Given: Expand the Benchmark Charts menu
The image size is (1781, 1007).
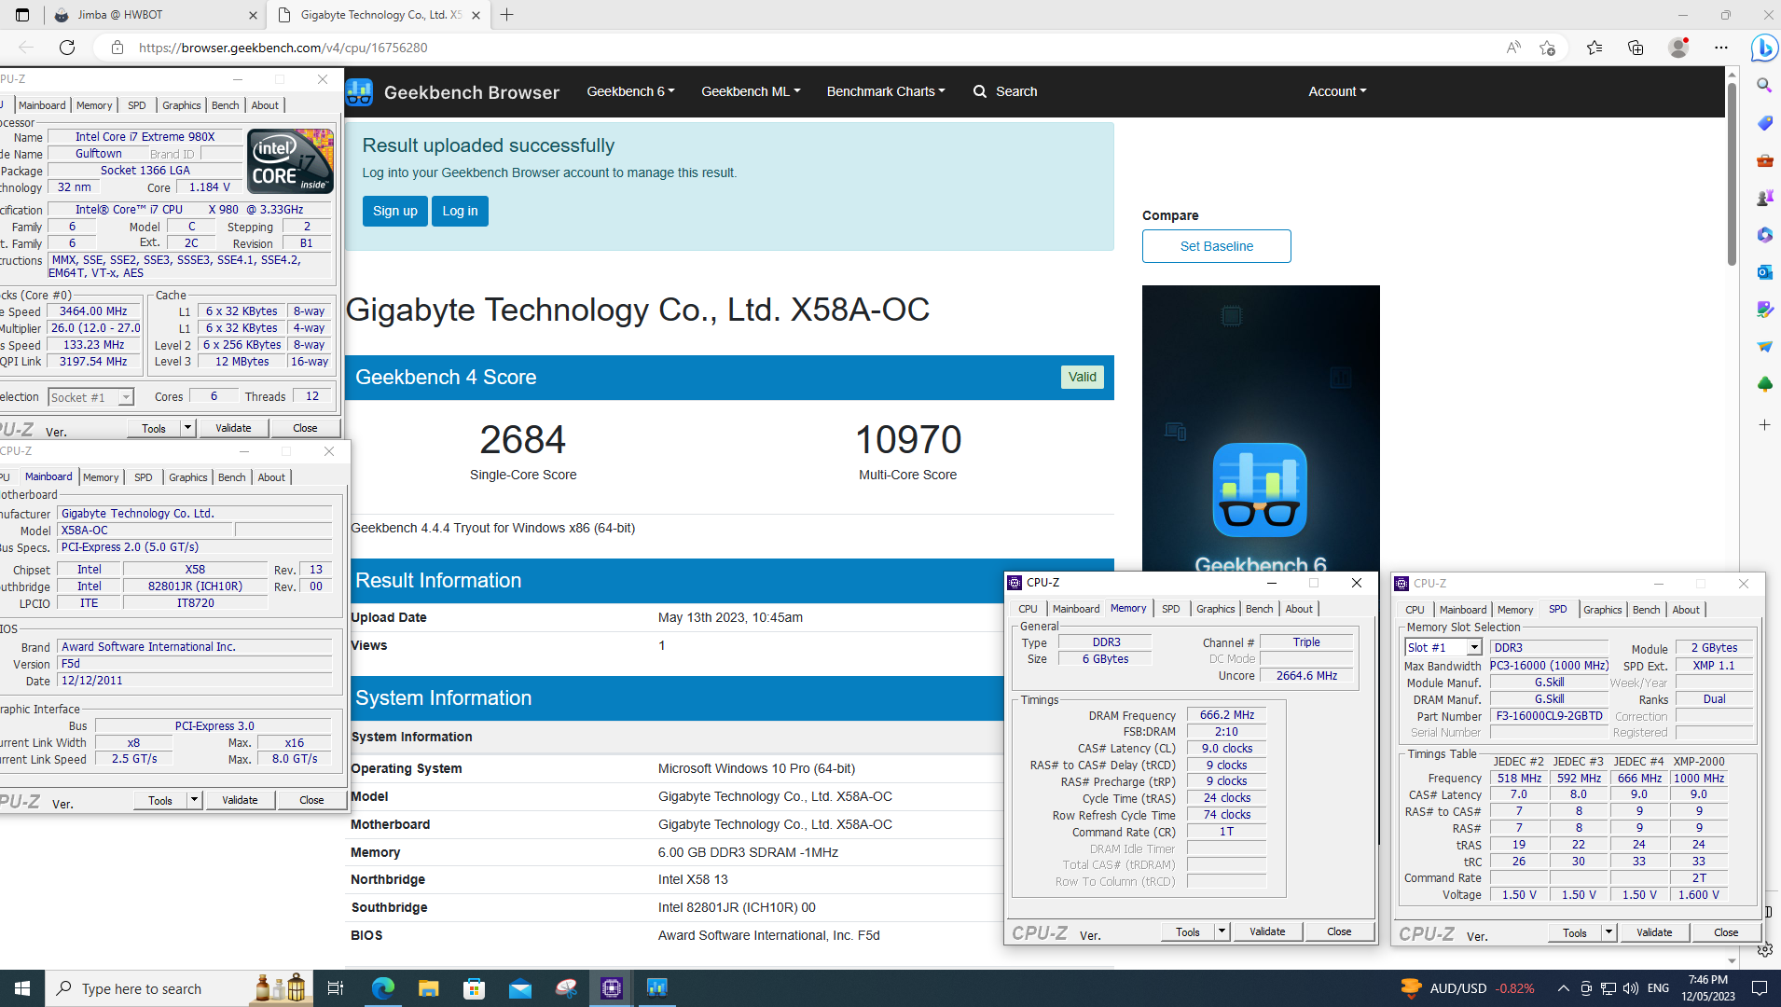Looking at the screenshot, I should click(x=886, y=91).
